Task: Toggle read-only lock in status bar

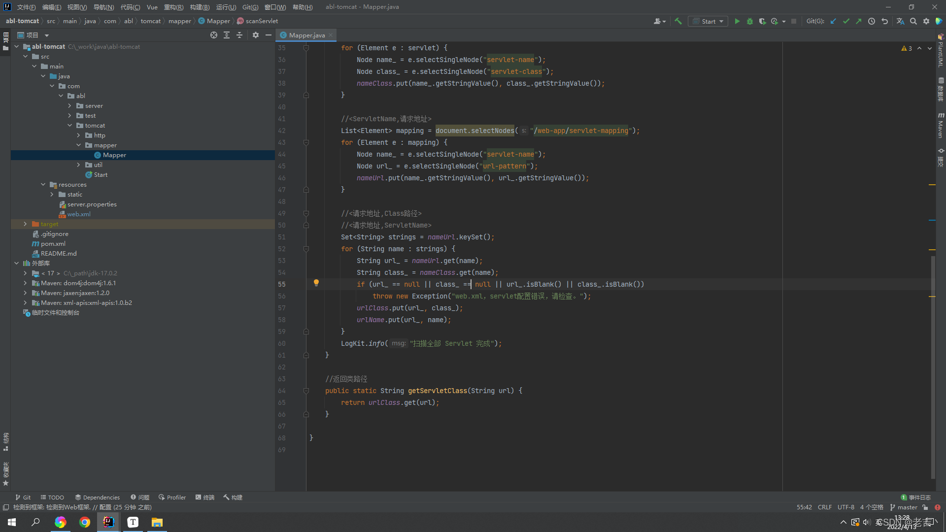Action: [x=925, y=507]
